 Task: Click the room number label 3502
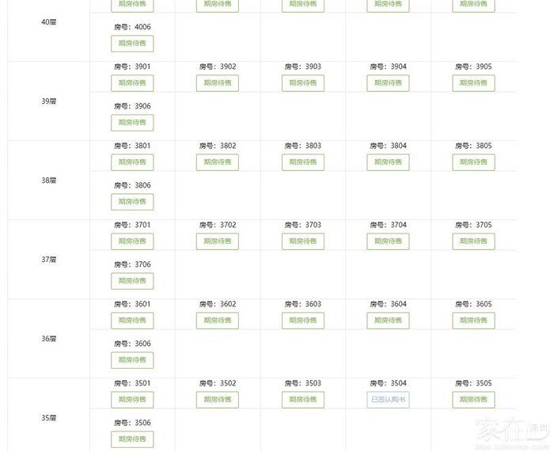tap(218, 384)
